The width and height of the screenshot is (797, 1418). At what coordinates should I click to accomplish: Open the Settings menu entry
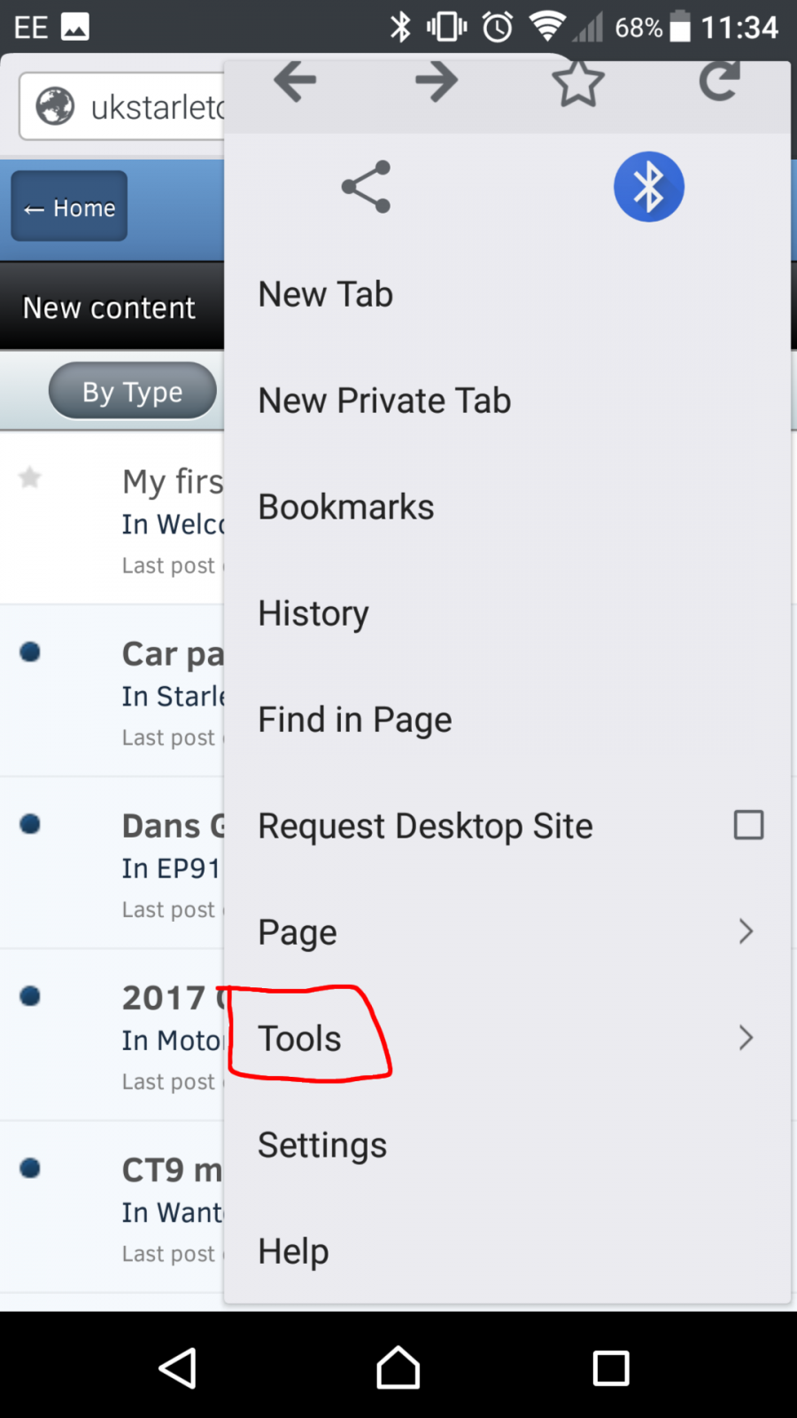pos(322,1145)
